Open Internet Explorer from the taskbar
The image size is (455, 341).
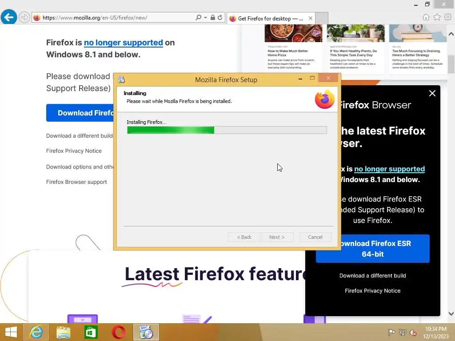click(x=36, y=332)
